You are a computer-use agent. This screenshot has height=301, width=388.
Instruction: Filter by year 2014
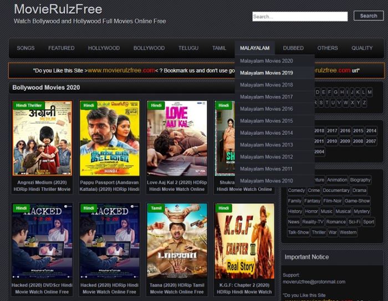click(371, 131)
